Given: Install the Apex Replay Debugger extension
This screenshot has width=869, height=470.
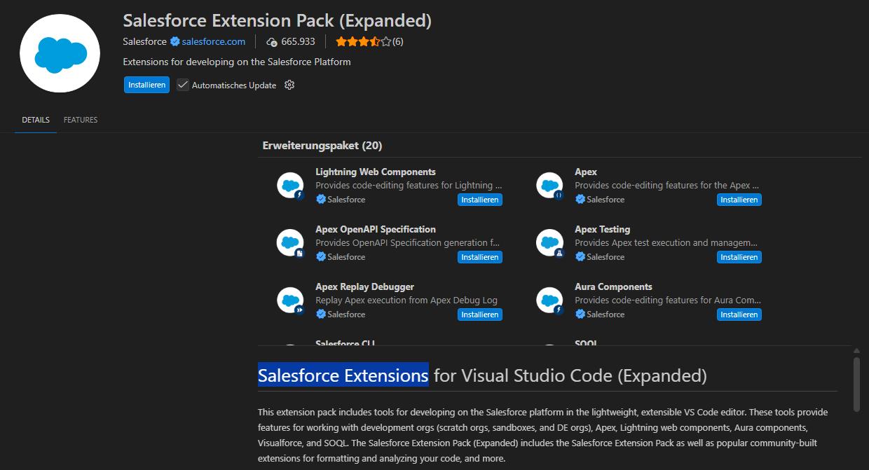Looking at the screenshot, I should point(480,315).
